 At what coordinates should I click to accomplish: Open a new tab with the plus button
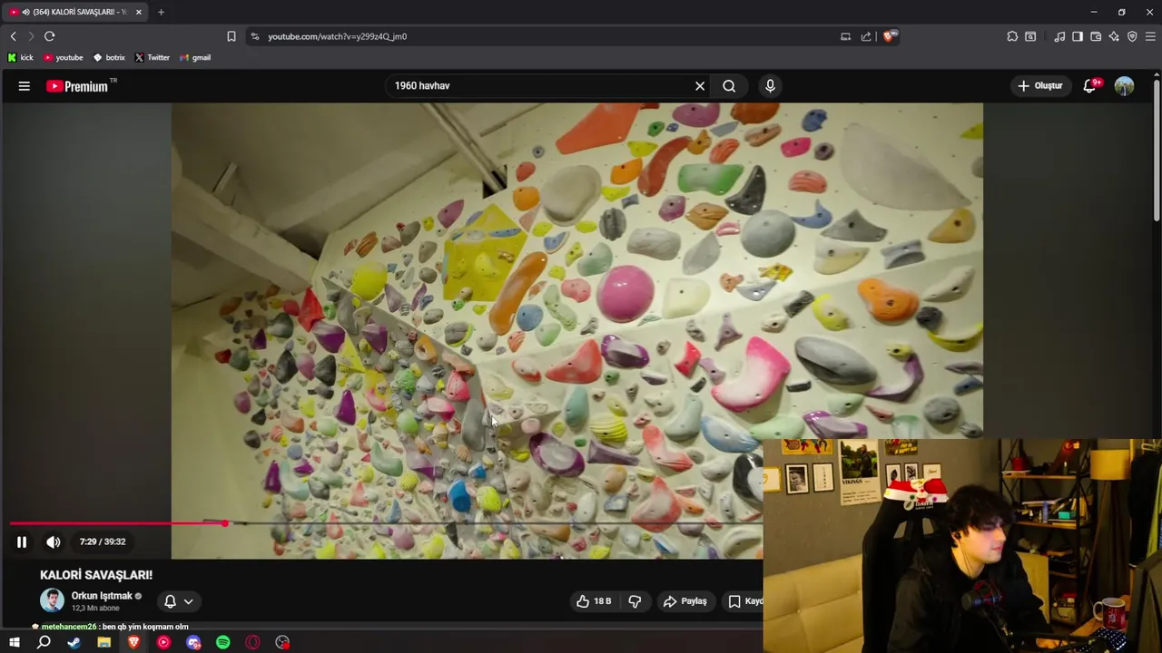pos(161,12)
